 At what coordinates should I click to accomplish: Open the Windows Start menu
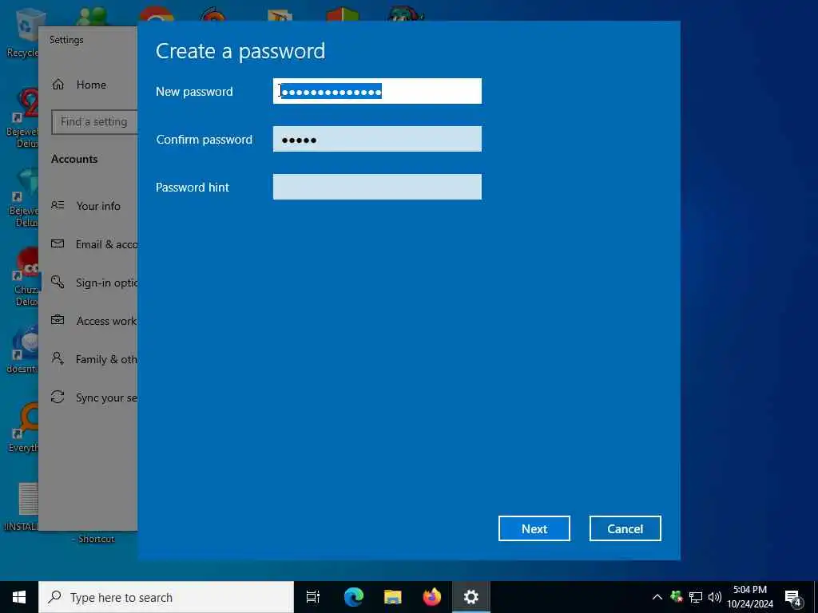pyautogui.click(x=19, y=597)
